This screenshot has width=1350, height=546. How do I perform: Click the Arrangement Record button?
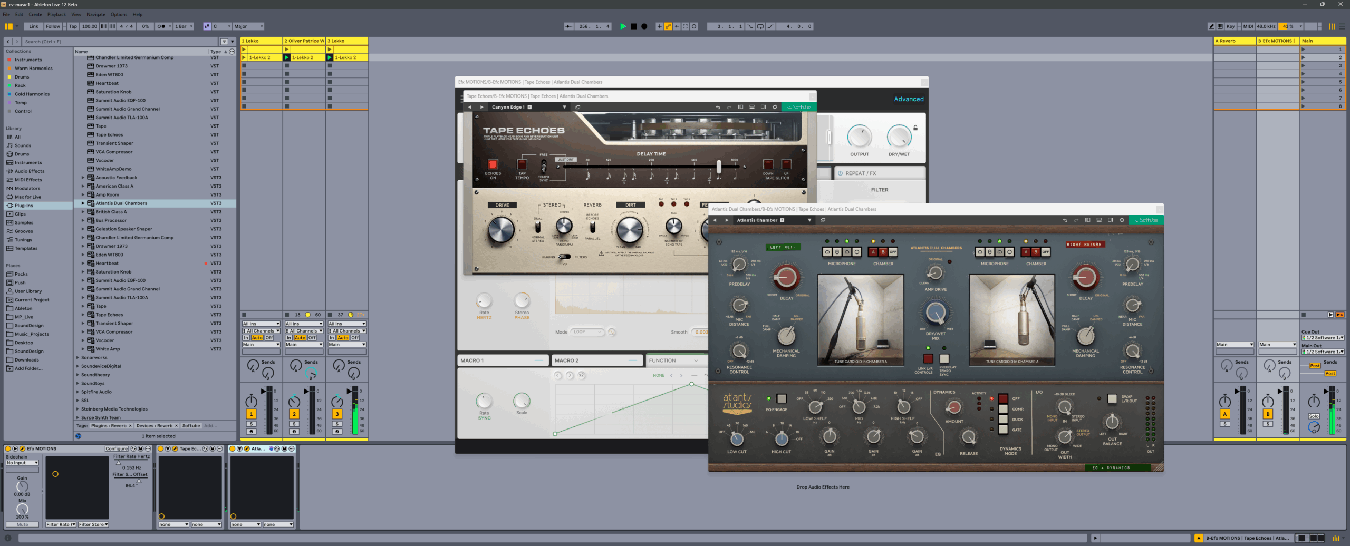point(644,26)
